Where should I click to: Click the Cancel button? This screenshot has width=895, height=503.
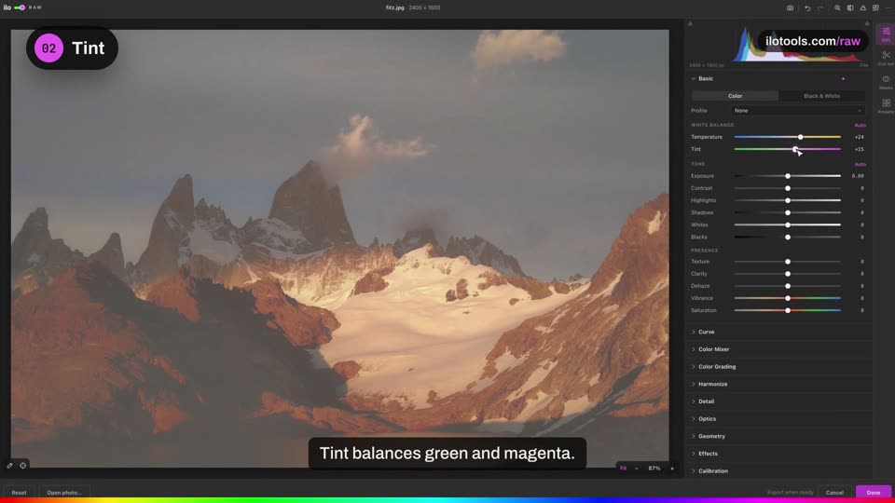(834, 492)
